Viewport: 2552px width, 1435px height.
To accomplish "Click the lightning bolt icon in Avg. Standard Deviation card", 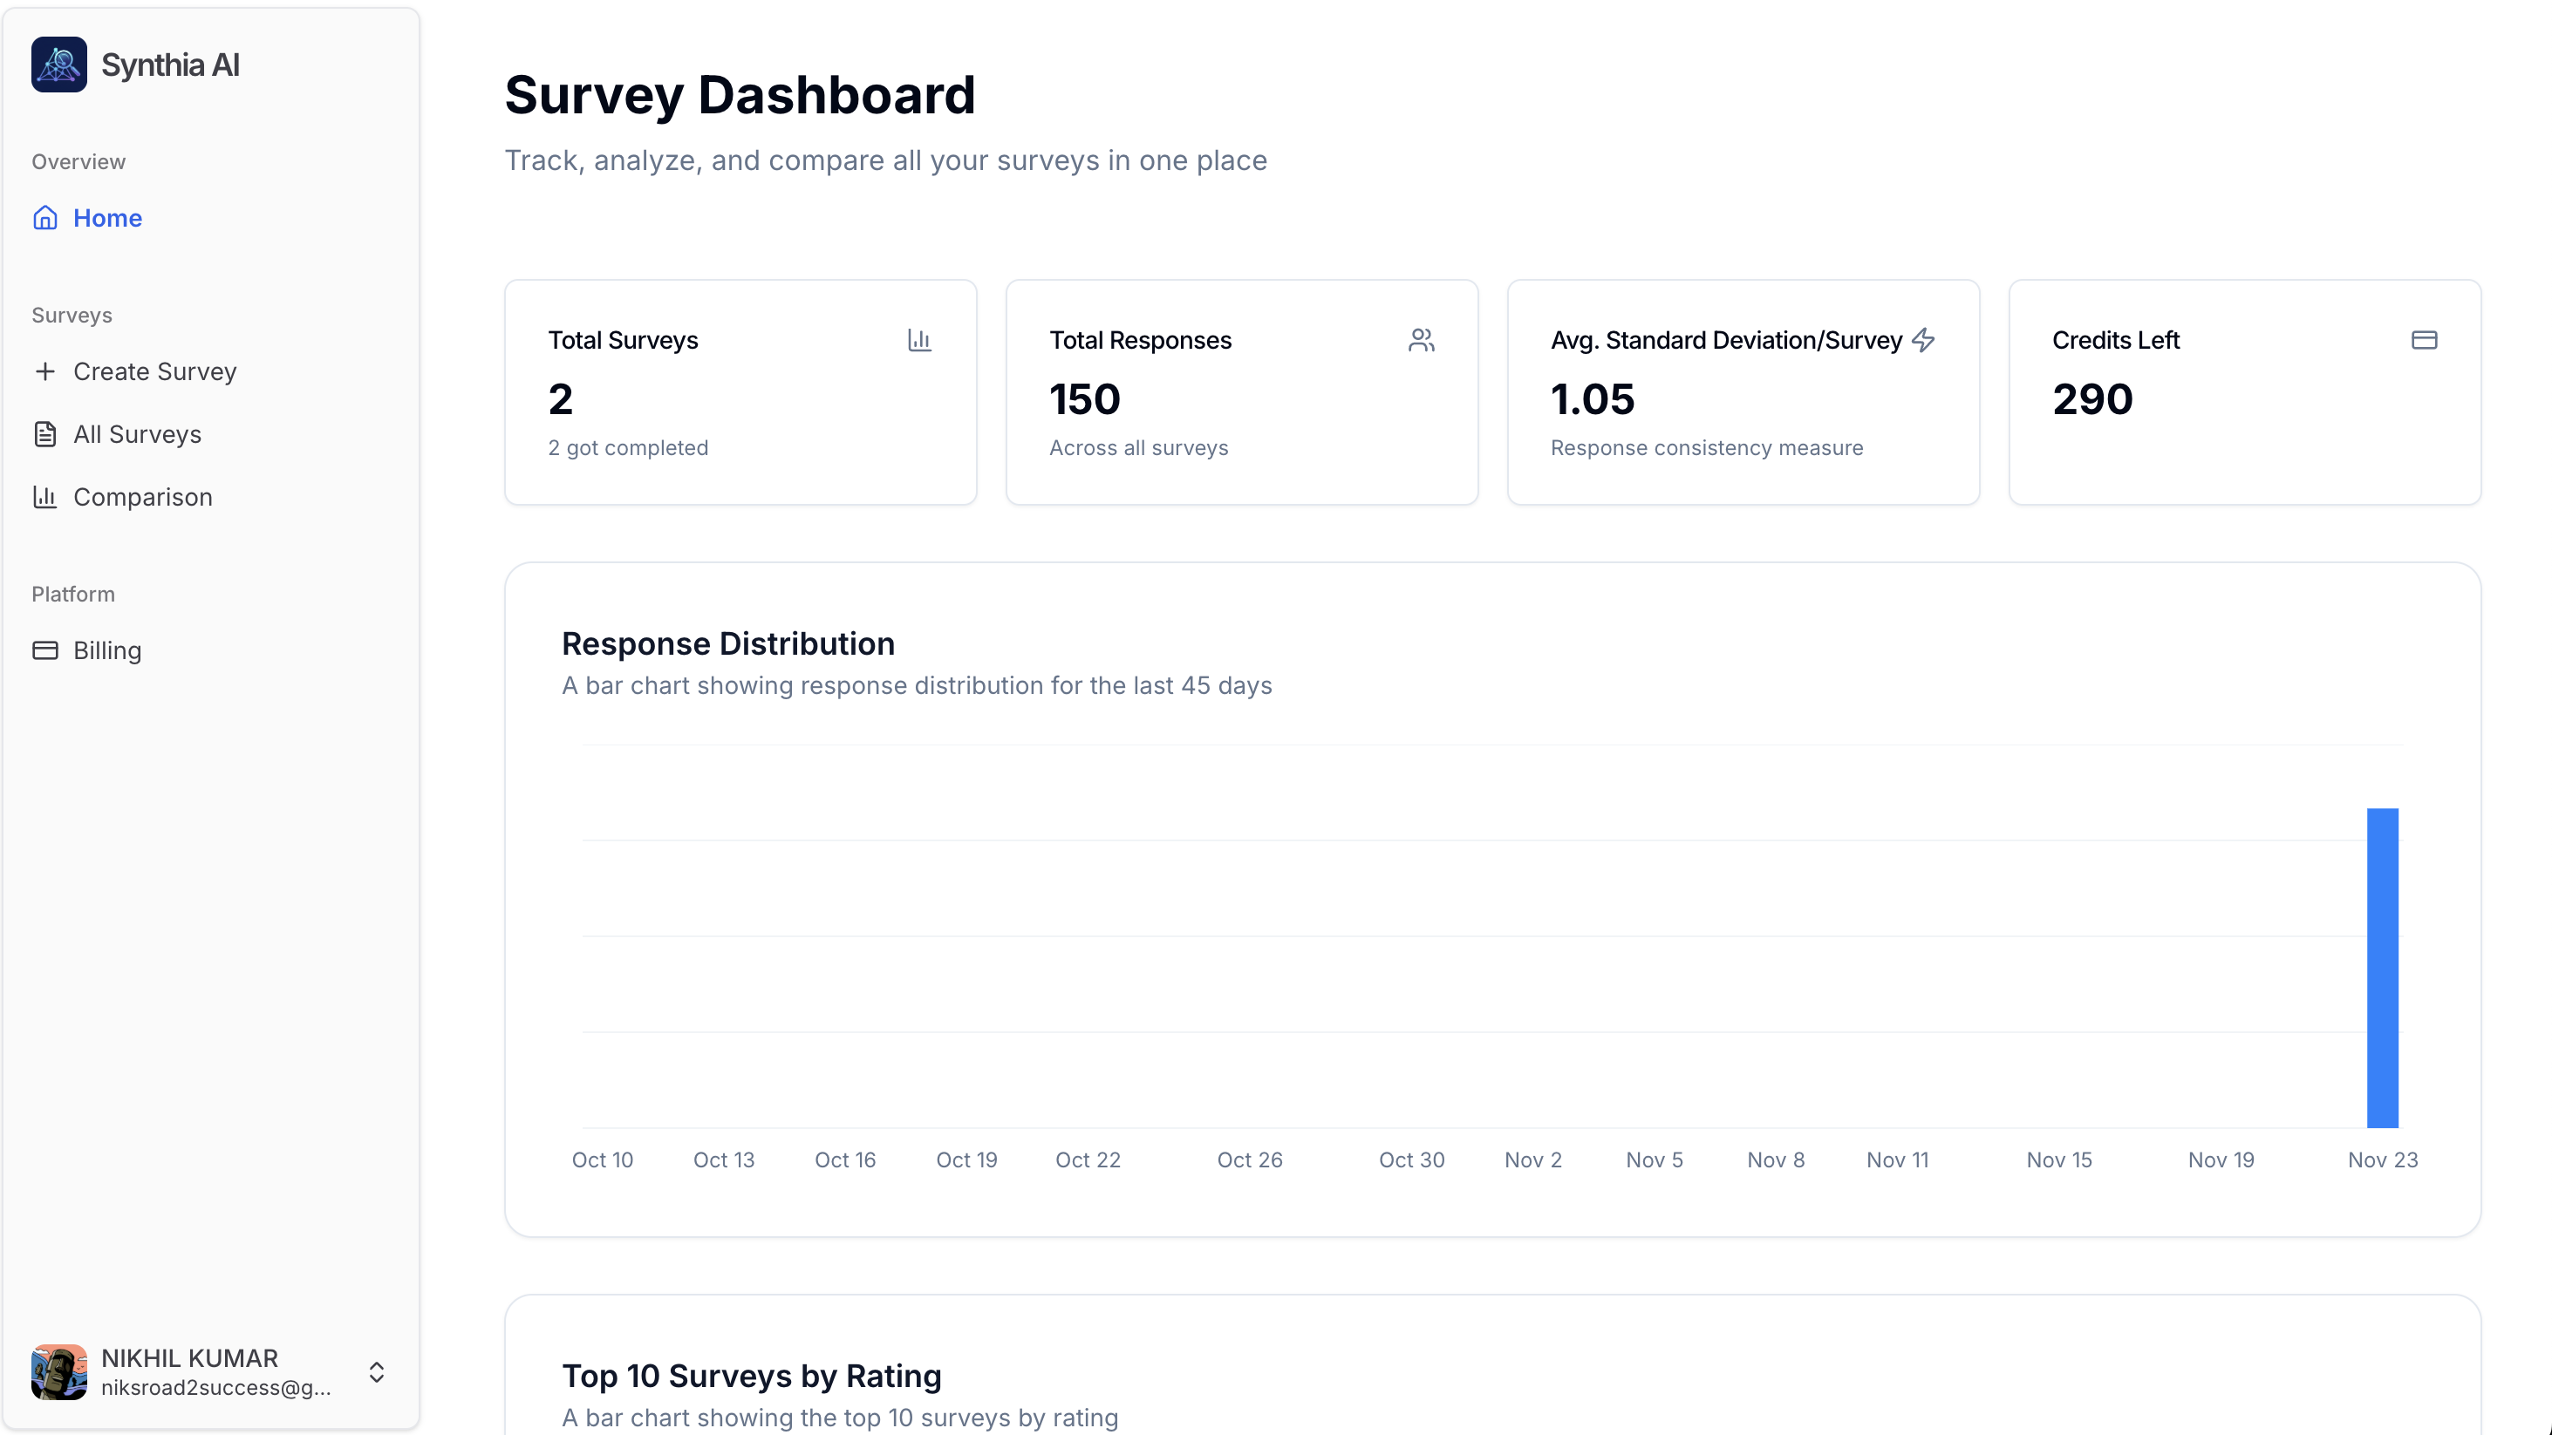I will coord(1923,340).
